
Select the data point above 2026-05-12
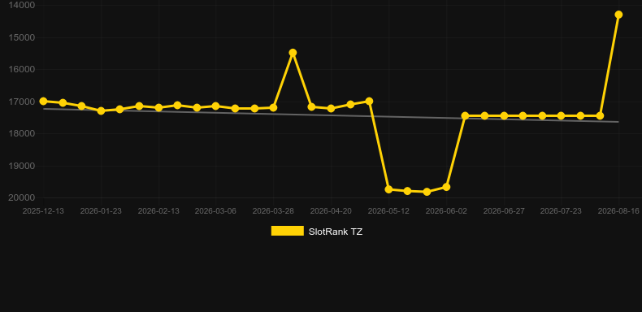388,189
